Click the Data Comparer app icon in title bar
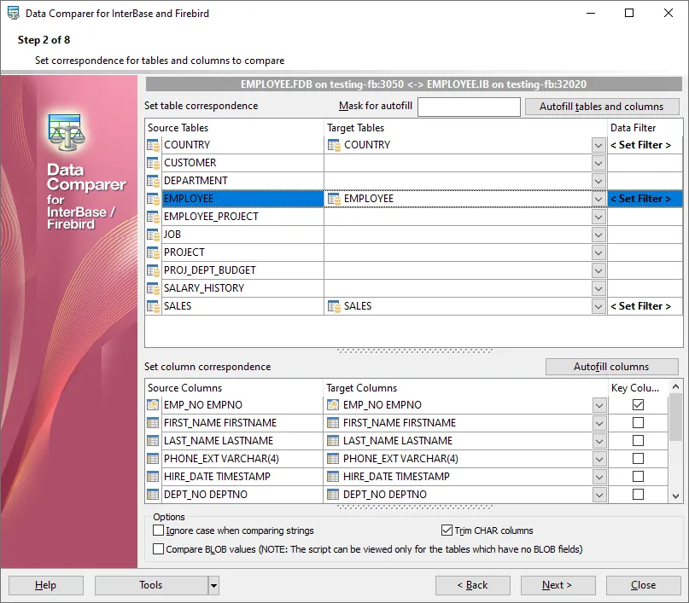Viewport: 689px width, 603px height. pos(14,13)
